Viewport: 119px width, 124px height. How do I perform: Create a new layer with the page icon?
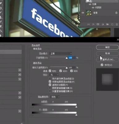coord(112,24)
